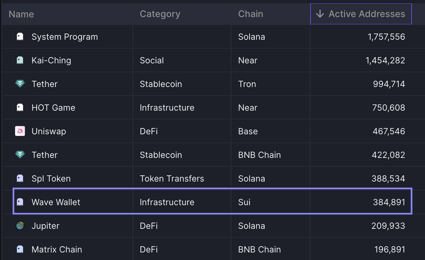Click the Uniswap unicorn logo icon

coord(20,131)
